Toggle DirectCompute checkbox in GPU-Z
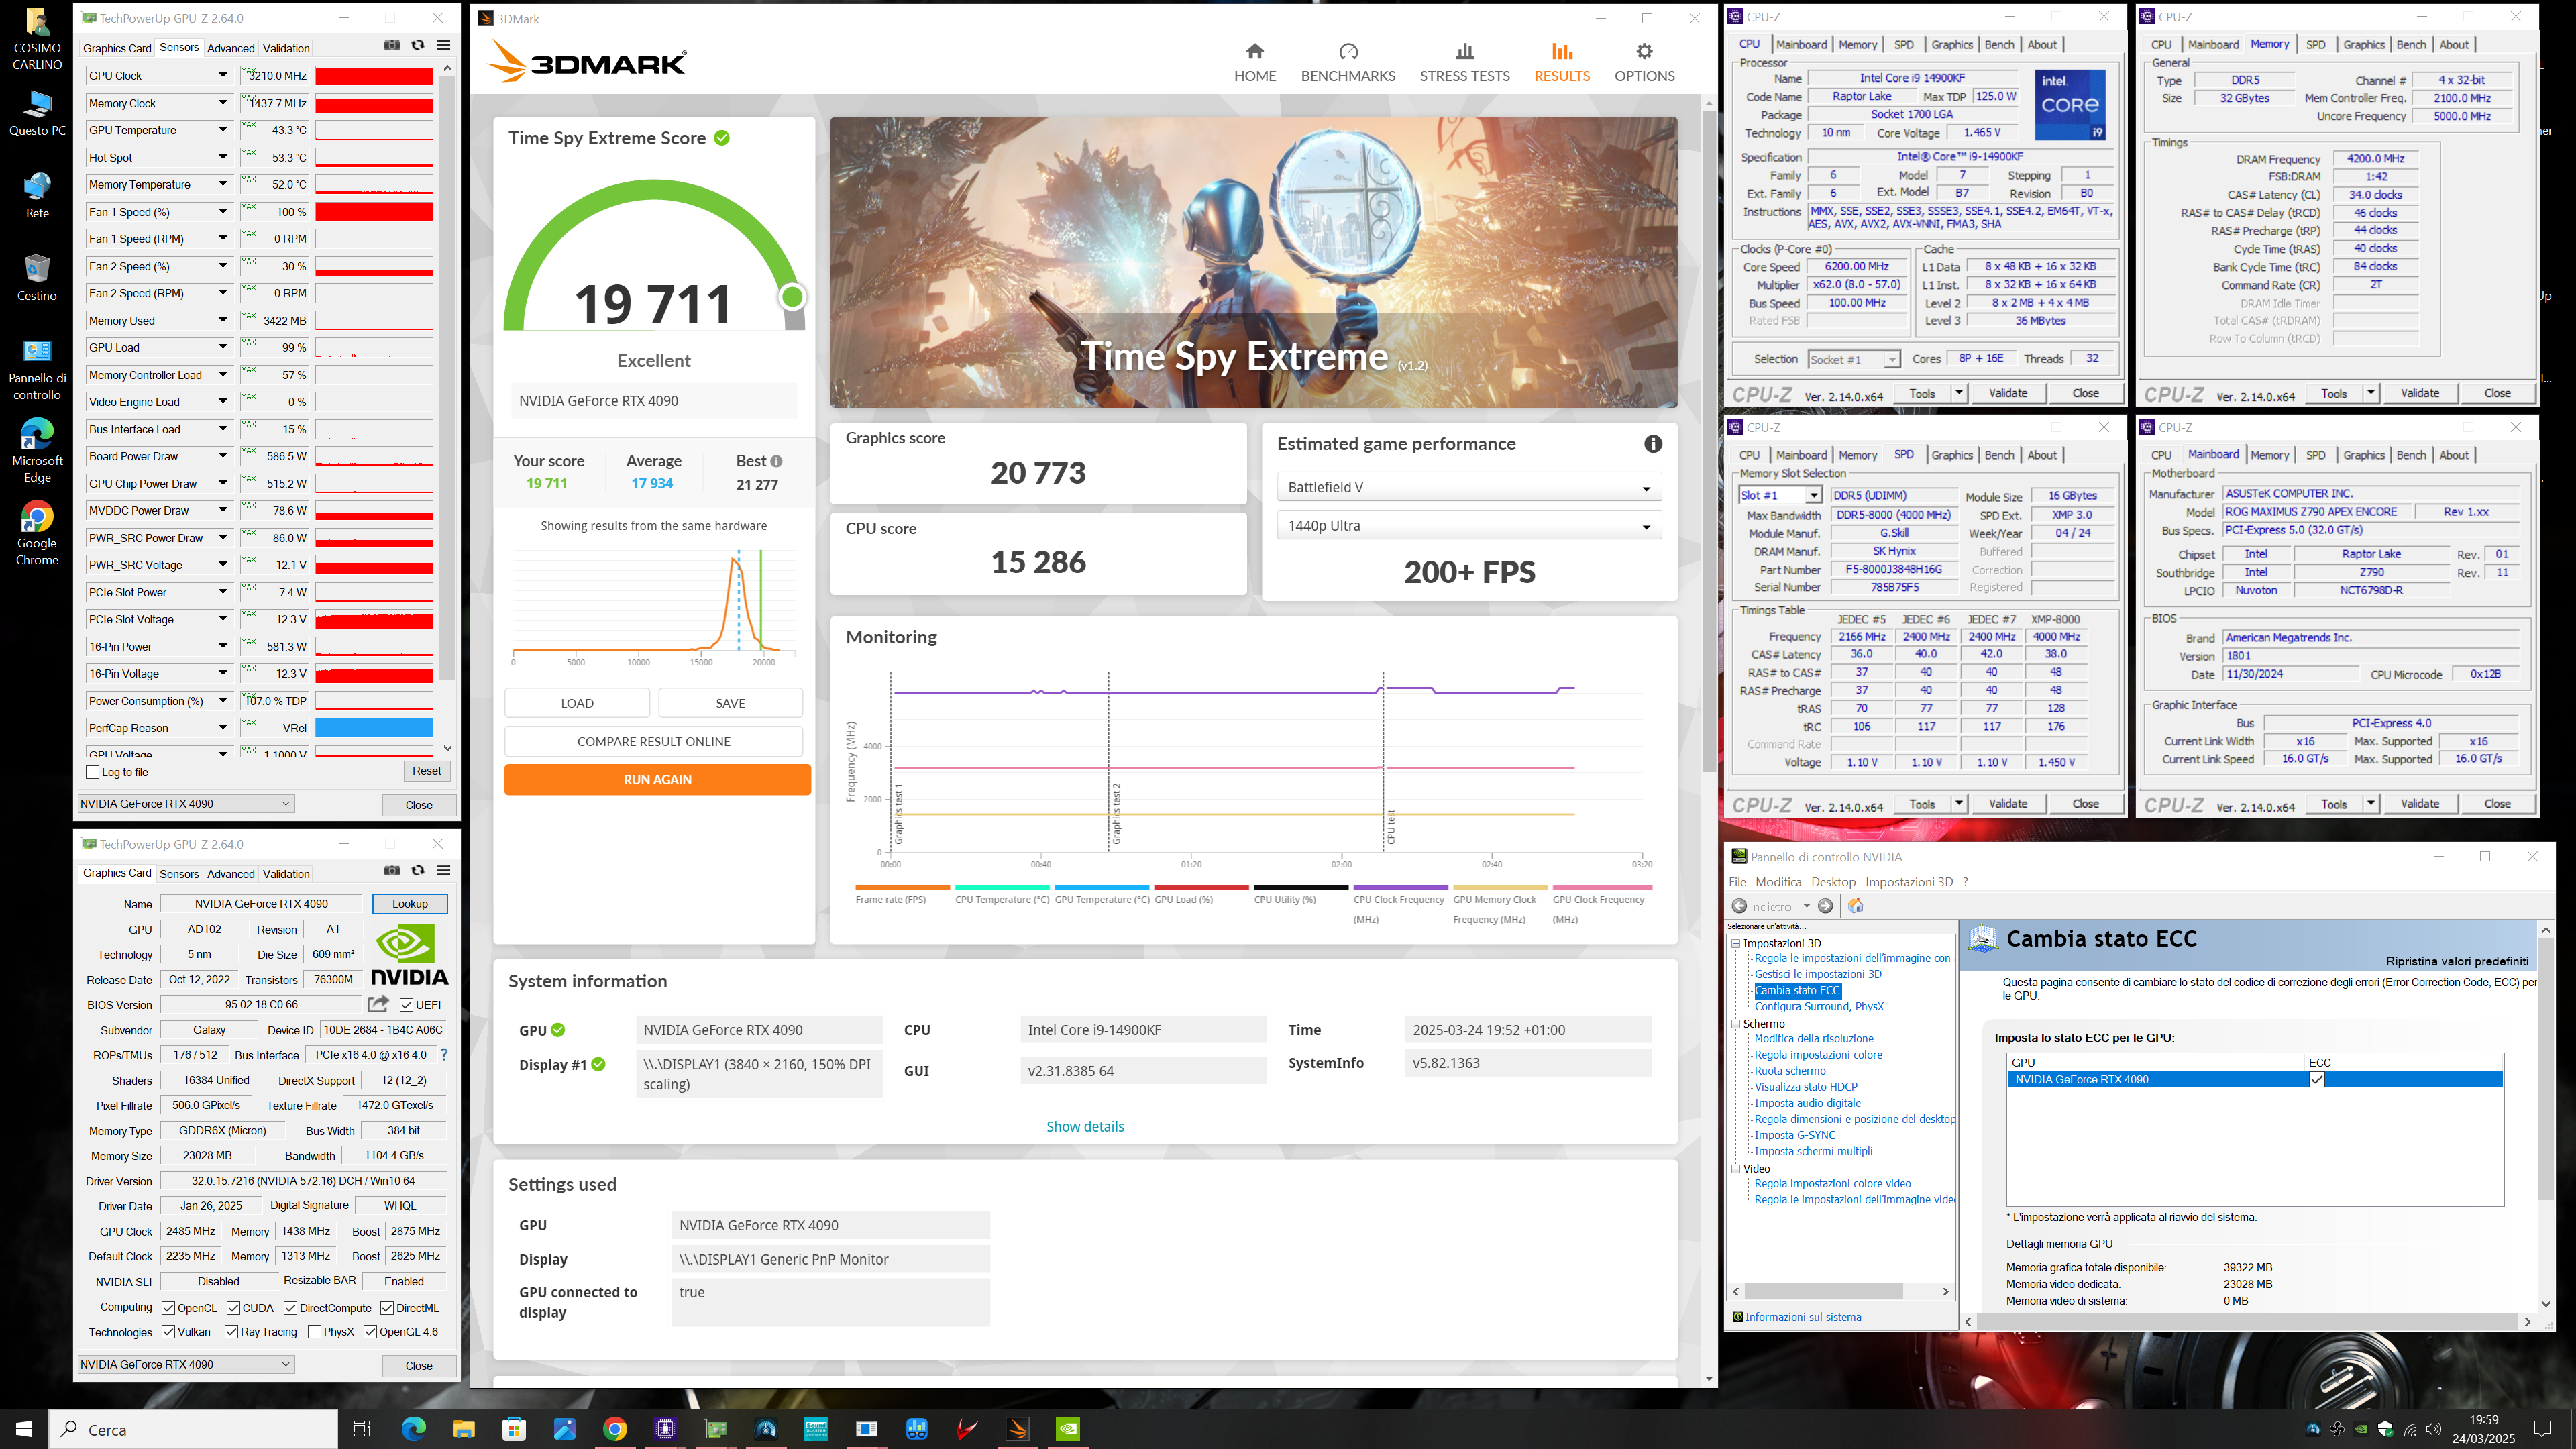 290,1308
